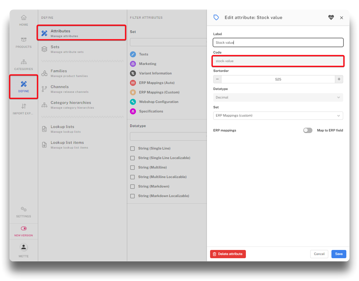Switch off the New Version toggle
This screenshot has width=359, height=281.
(24, 228)
